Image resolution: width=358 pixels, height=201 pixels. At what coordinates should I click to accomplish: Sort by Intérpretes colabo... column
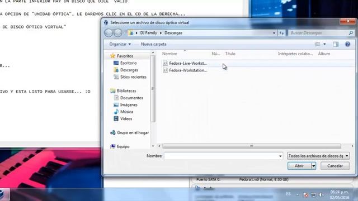click(295, 54)
